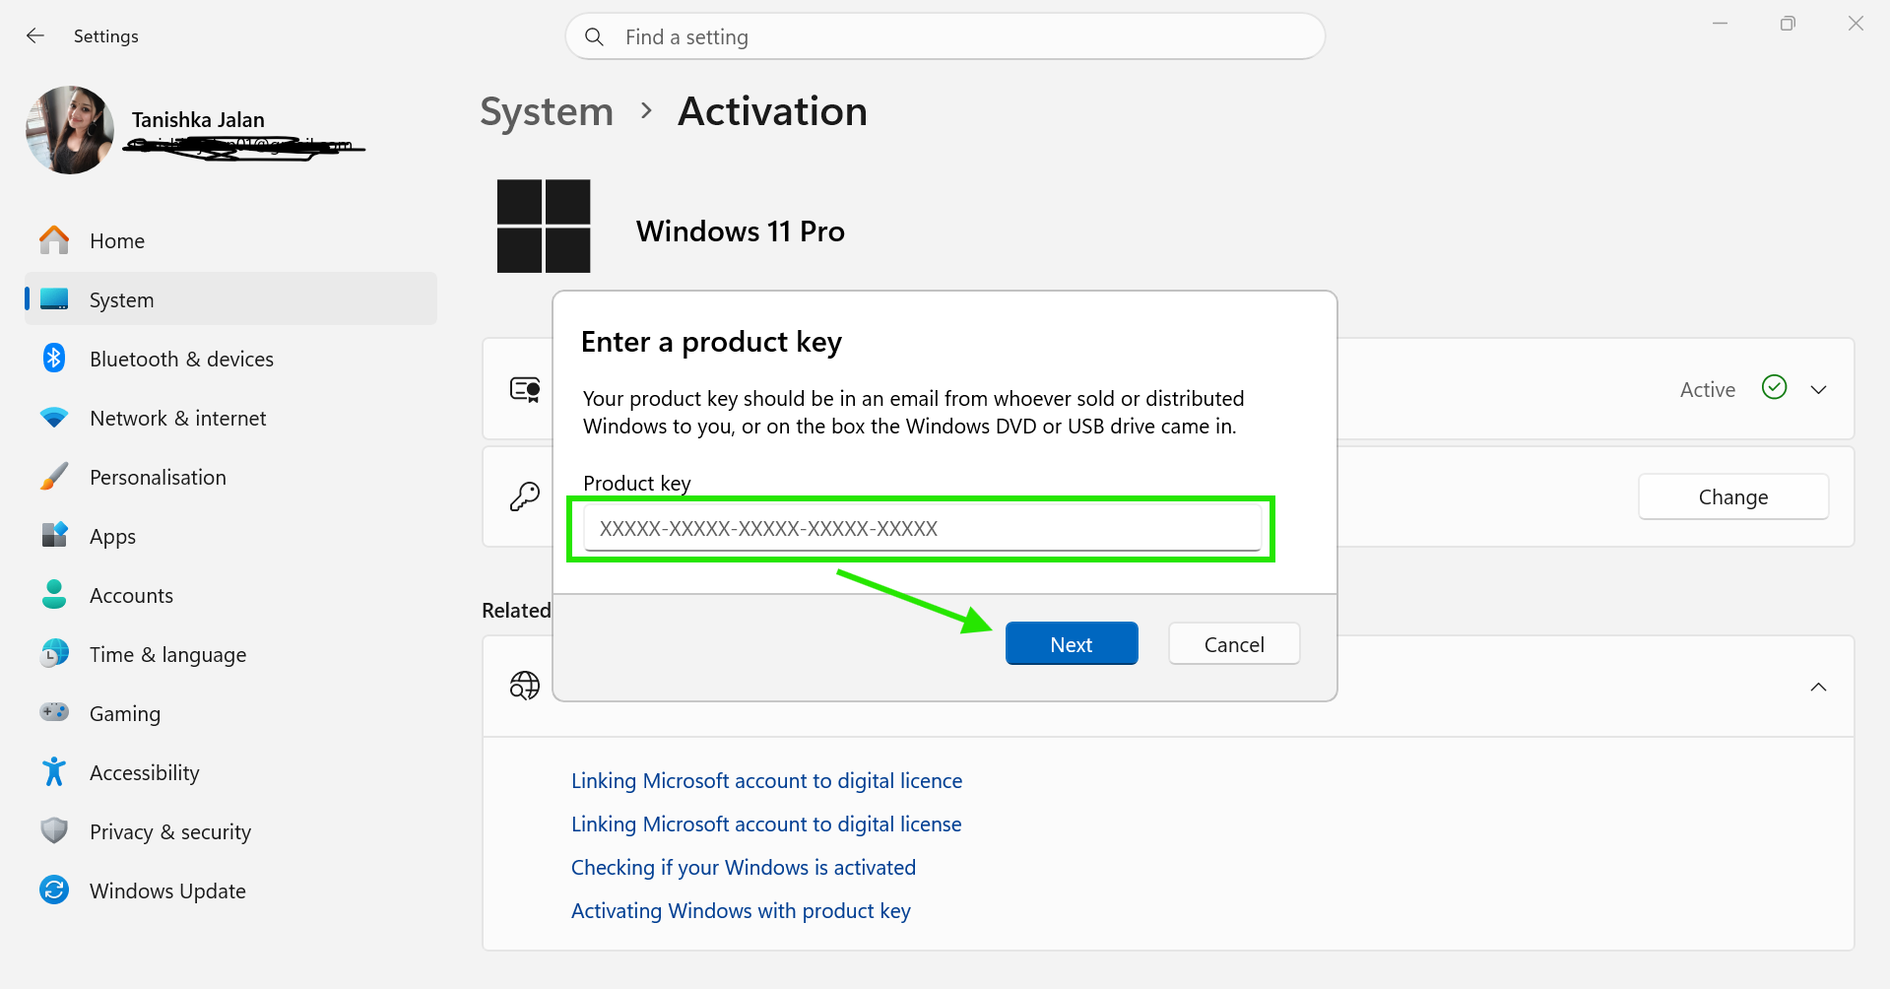Open Gaming settings
1890x989 pixels.
click(230, 713)
